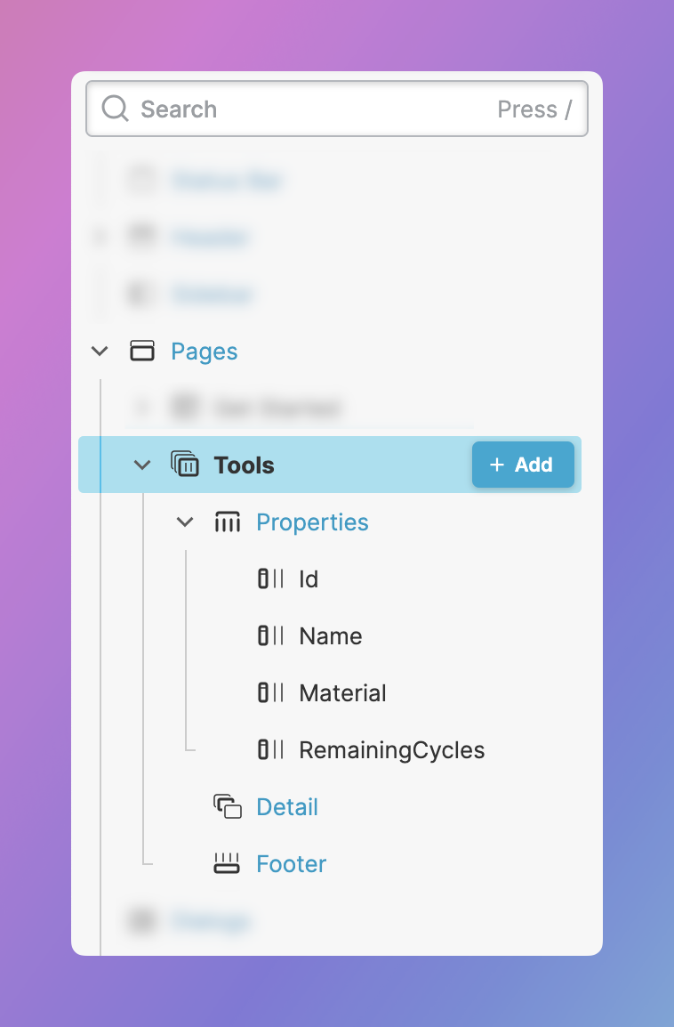This screenshot has width=674, height=1027.
Task: Select the Pages tree item
Action: pyautogui.click(x=205, y=352)
